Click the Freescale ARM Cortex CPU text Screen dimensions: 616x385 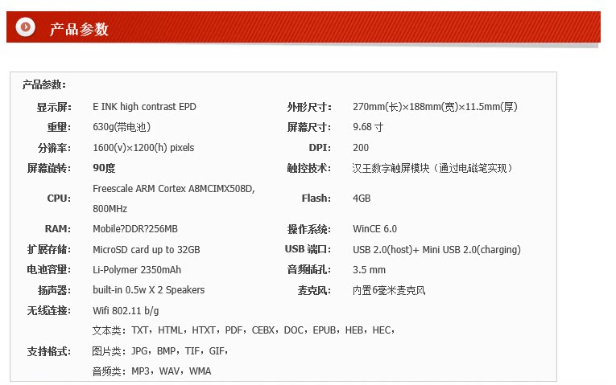pos(173,188)
